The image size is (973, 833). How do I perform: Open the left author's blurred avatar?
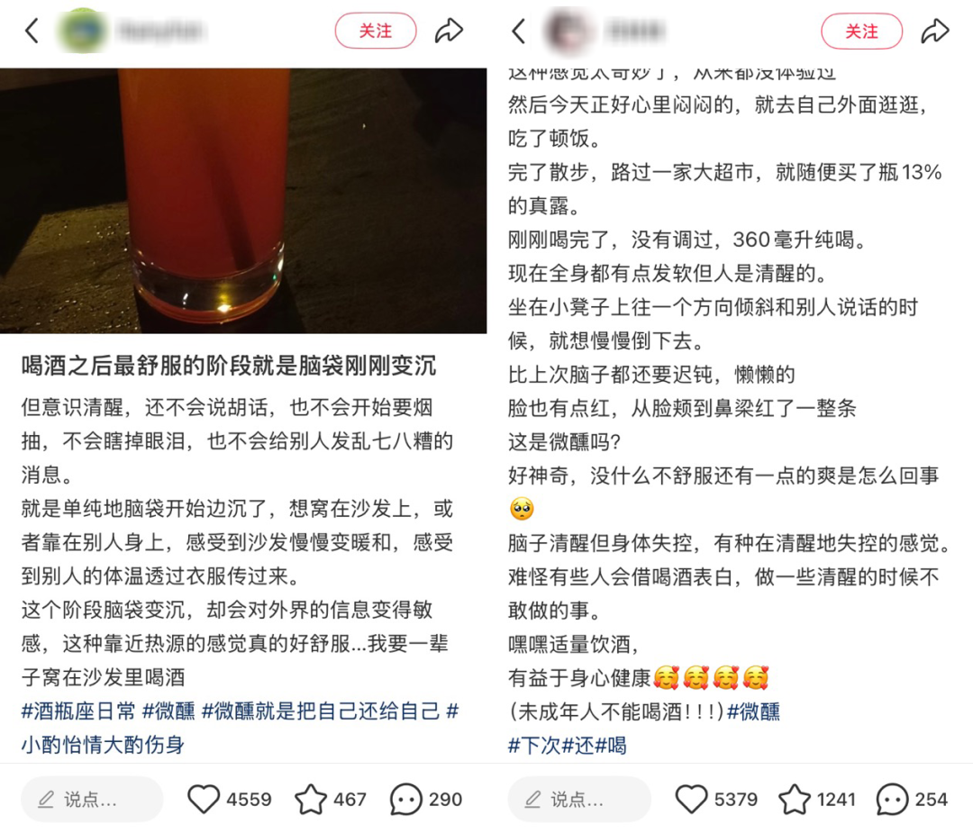tap(83, 31)
